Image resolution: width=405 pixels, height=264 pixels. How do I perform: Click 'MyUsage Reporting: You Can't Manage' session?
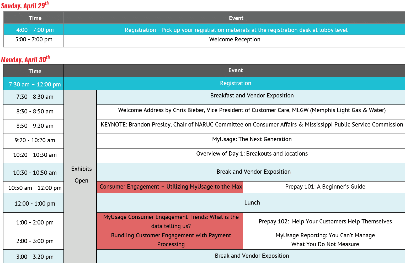pyautogui.click(x=324, y=240)
